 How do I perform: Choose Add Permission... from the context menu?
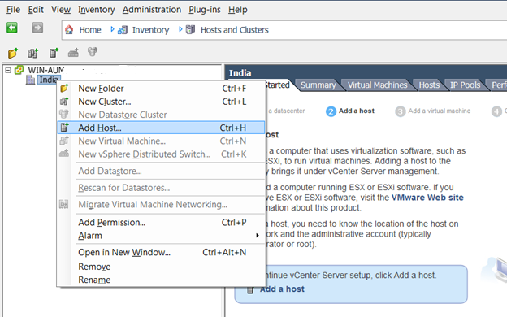pos(161,222)
